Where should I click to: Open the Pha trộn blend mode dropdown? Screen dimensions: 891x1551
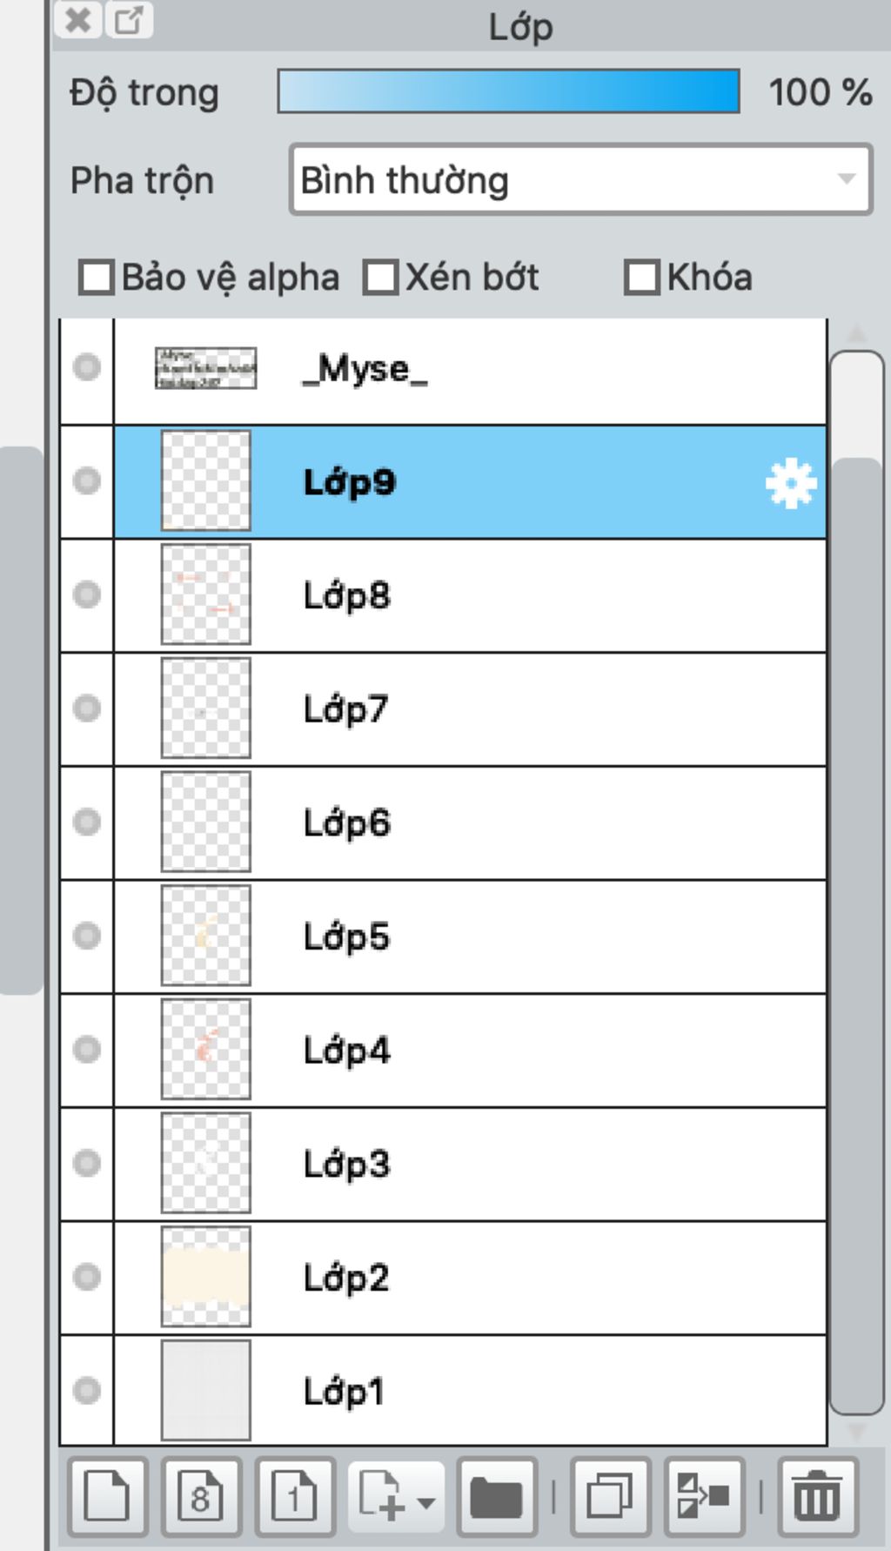[580, 180]
